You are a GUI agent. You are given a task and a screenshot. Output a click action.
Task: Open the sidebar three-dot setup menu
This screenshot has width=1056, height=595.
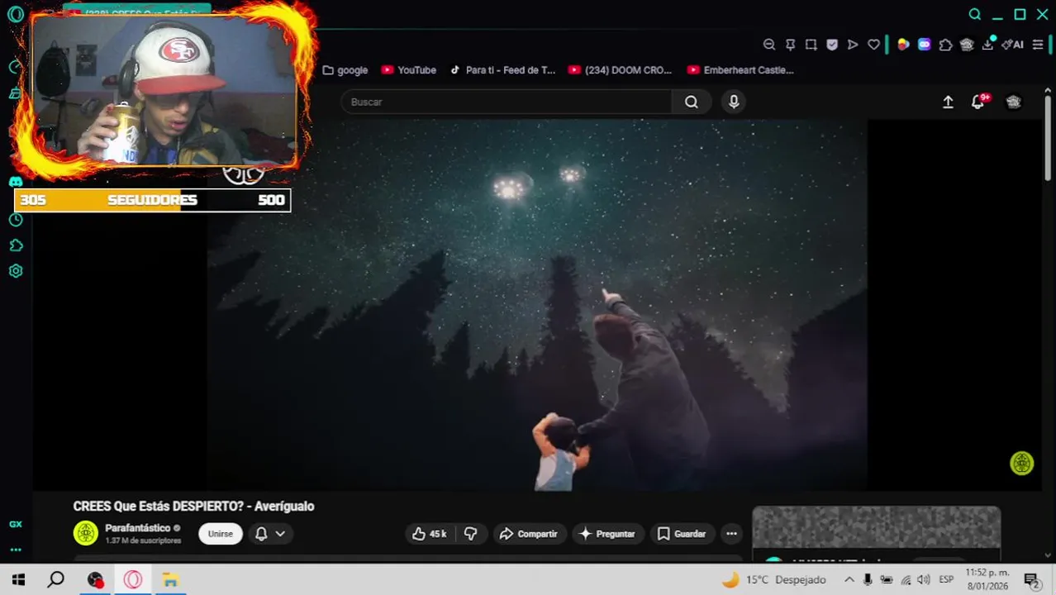pyautogui.click(x=16, y=550)
